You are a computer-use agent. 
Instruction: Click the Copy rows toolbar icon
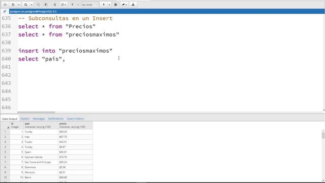39,5
